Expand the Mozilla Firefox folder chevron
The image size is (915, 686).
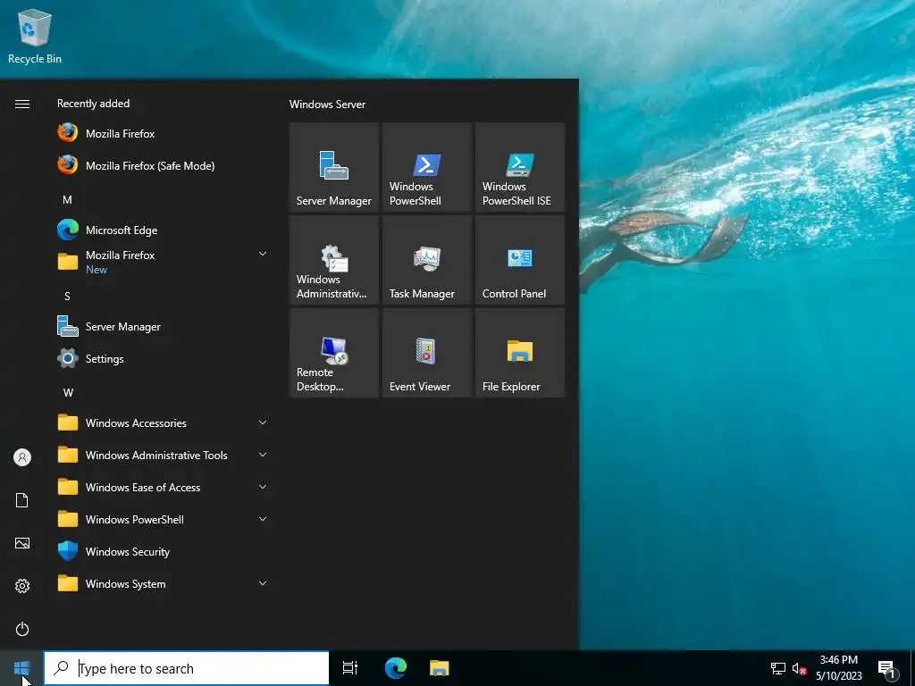pos(263,254)
